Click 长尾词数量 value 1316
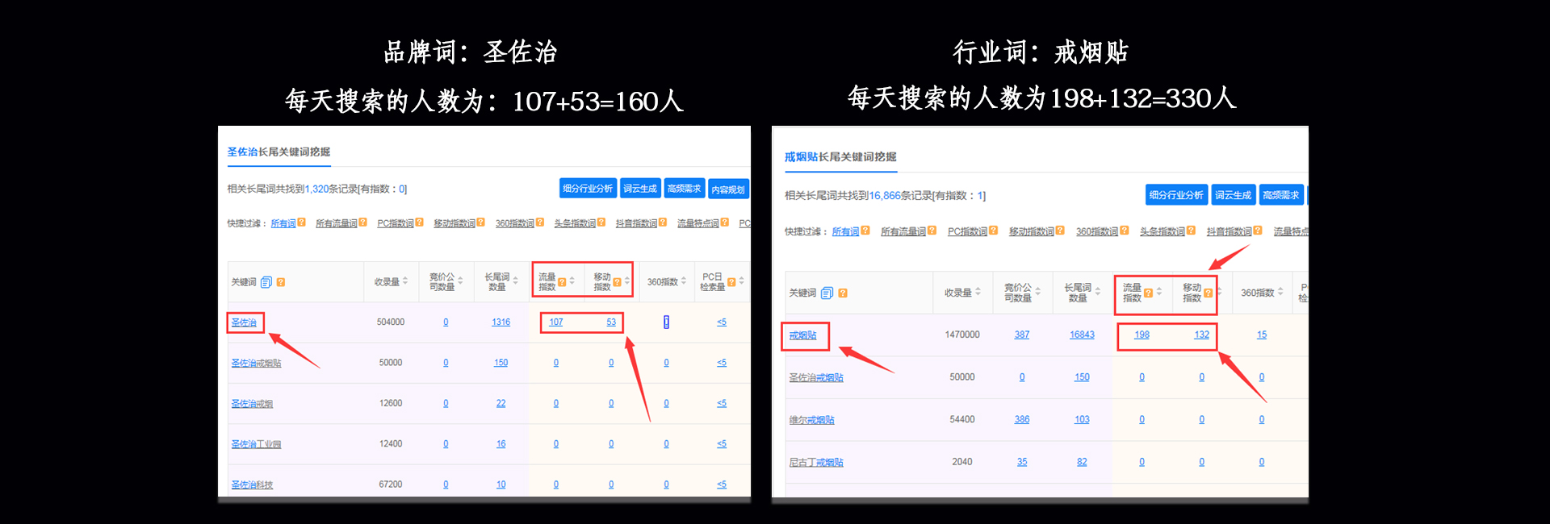 click(501, 322)
